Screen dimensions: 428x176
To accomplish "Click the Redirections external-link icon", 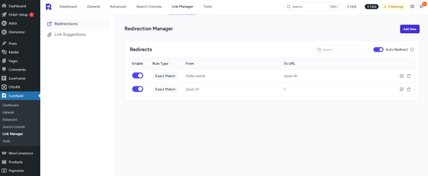I will coord(49,24).
